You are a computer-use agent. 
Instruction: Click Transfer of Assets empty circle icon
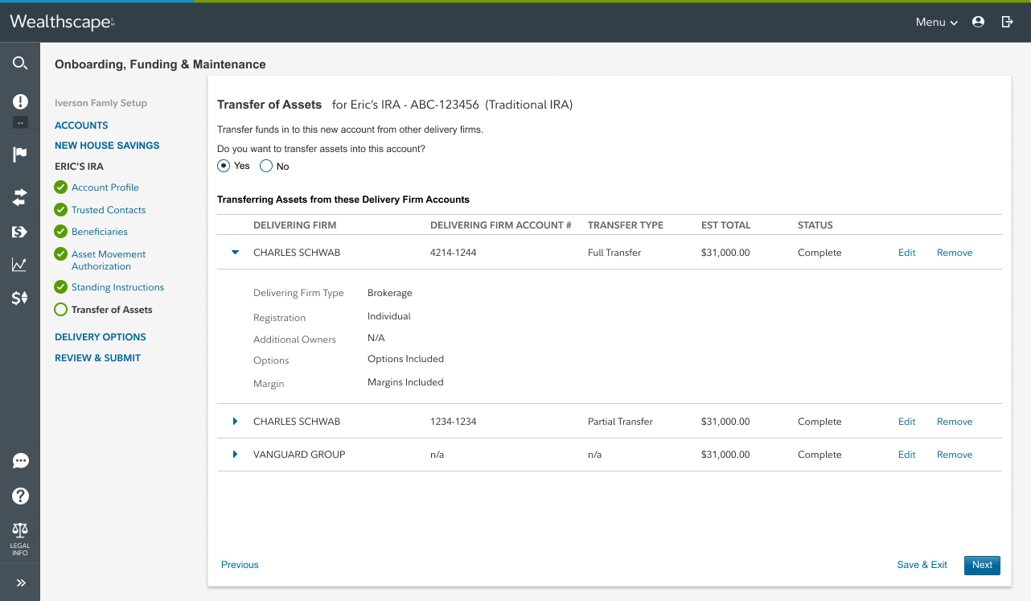coord(60,309)
